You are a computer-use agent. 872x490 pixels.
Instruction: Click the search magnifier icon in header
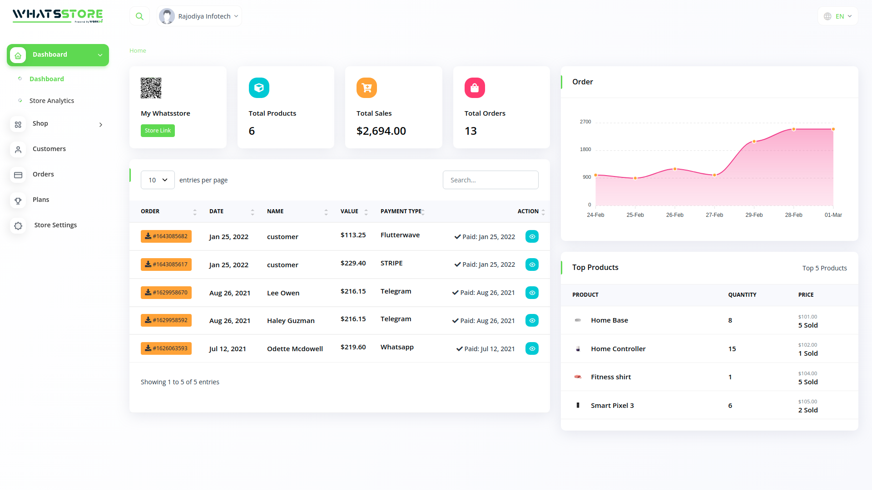pyautogui.click(x=139, y=16)
